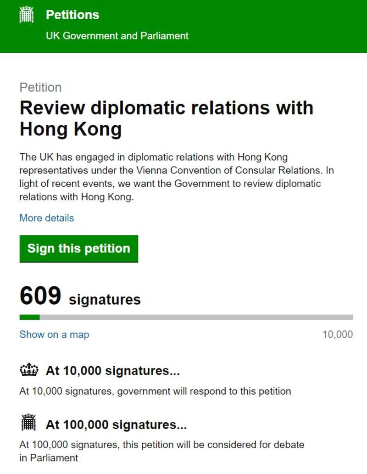Click the word signatures next to 609
This screenshot has height=474, width=367.
pos(105,300)
